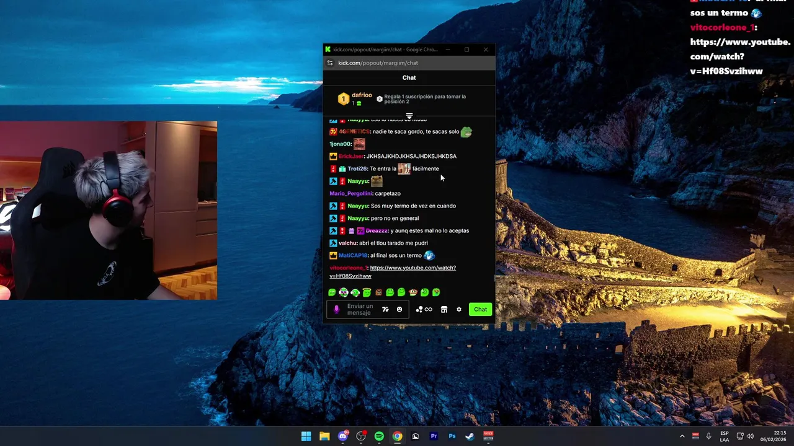Open the emote picker smiley icon

tap(399, 309)
